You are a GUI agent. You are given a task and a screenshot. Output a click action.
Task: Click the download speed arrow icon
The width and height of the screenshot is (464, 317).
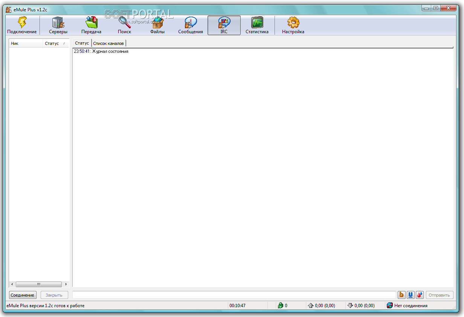click(350, 306)
